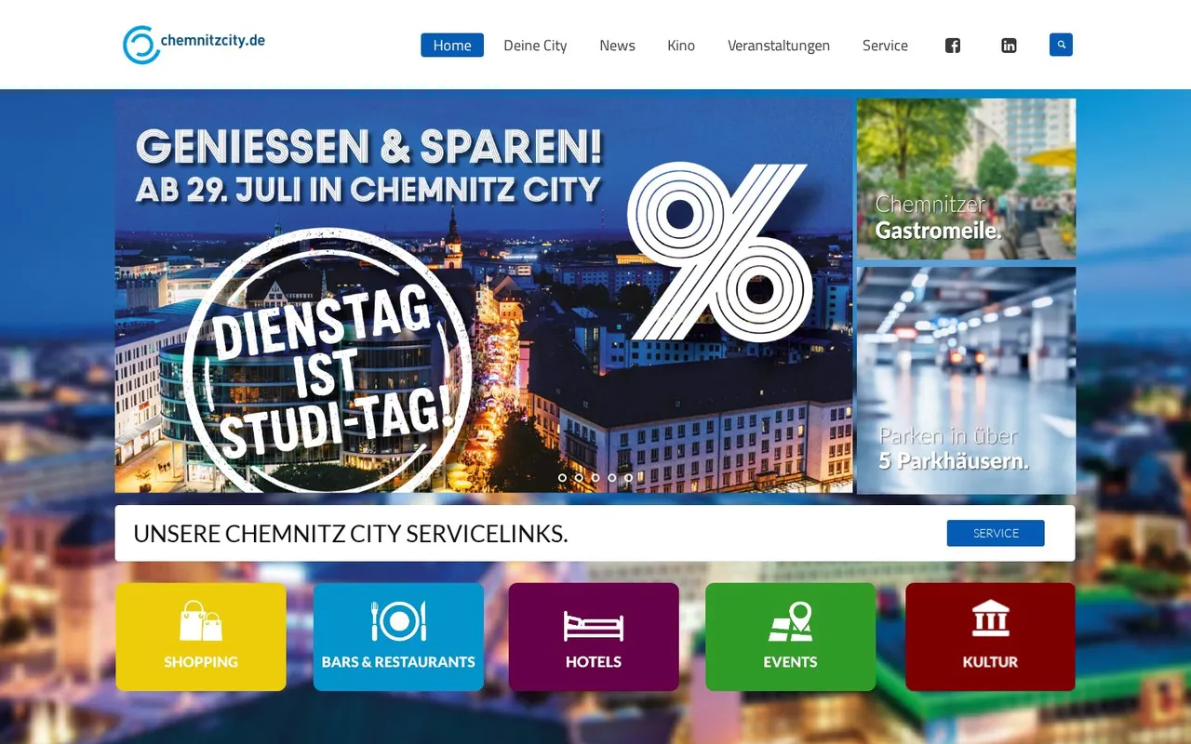Open the Kino menu item

point(681,46)
